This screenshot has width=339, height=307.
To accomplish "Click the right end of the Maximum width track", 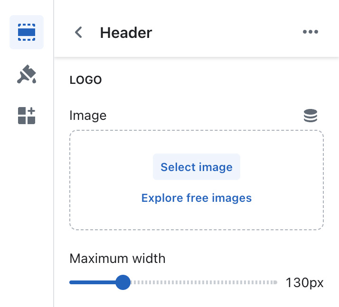I will pos(275,283).
